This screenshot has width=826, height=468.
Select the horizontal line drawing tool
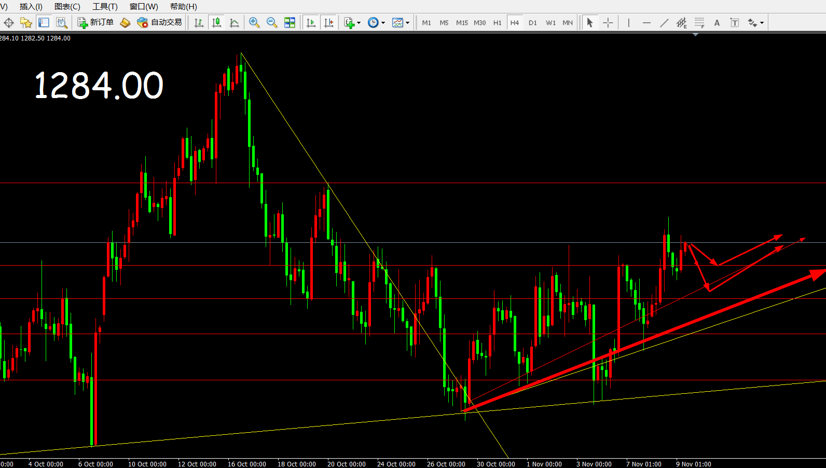646,22
